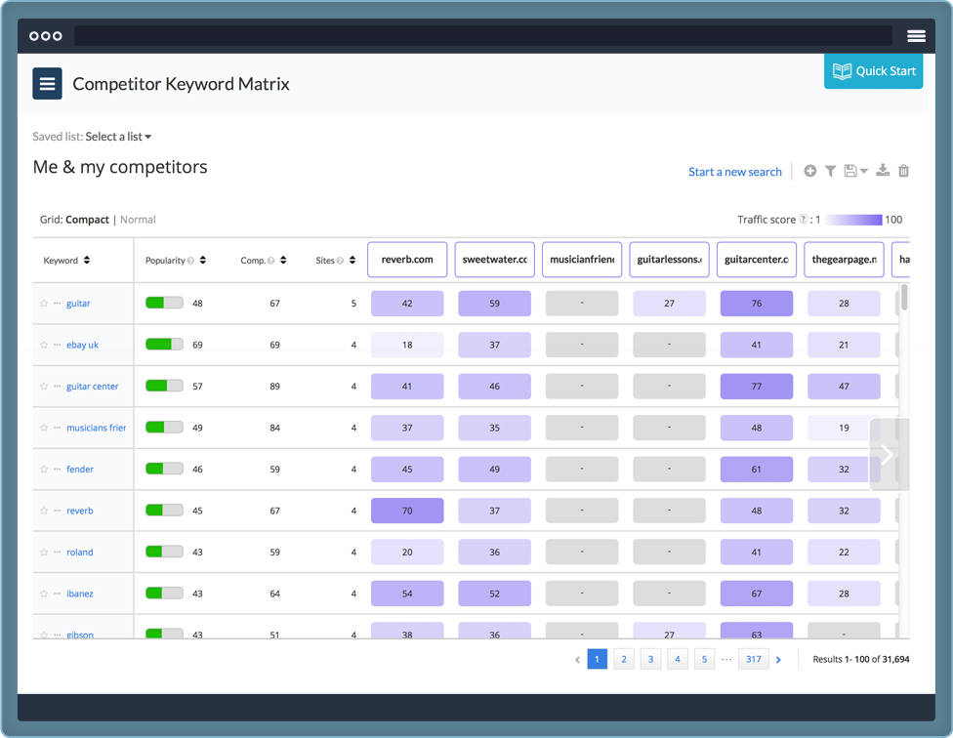Select the reverb.com competitor column header
Image resolution: width=953 pixels, height=738 pixels.
(x=407, y=260)
